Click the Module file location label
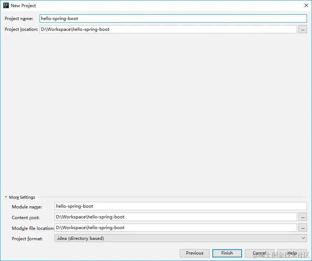 pyautogui.click(x=33, y=228)
